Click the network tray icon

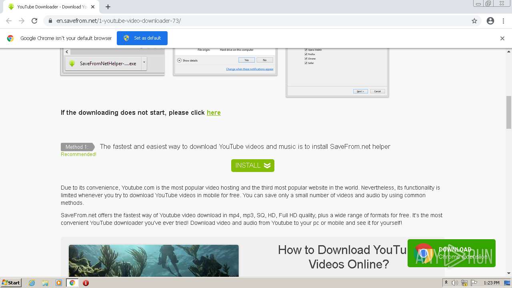(464, 283)
